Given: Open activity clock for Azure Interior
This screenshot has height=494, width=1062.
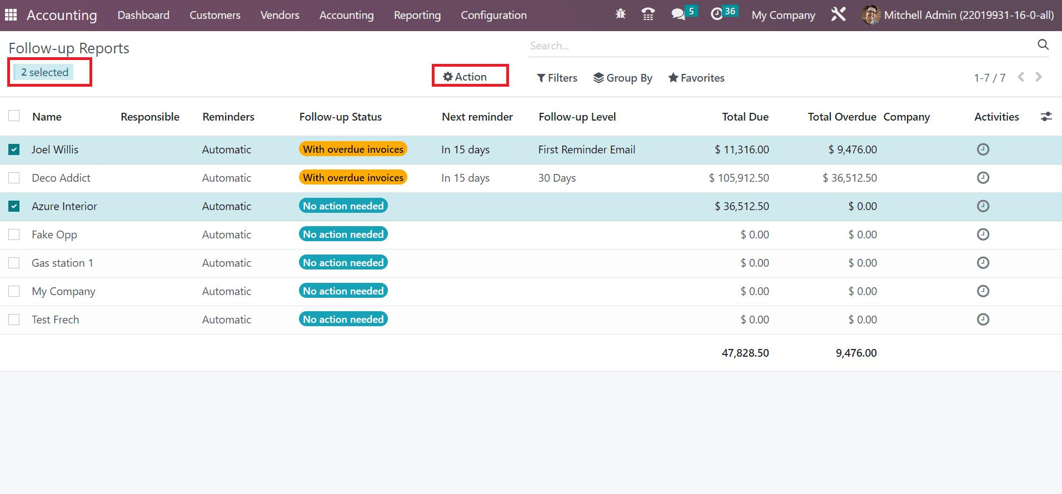Looking at the screenshot, I should 983,206.
